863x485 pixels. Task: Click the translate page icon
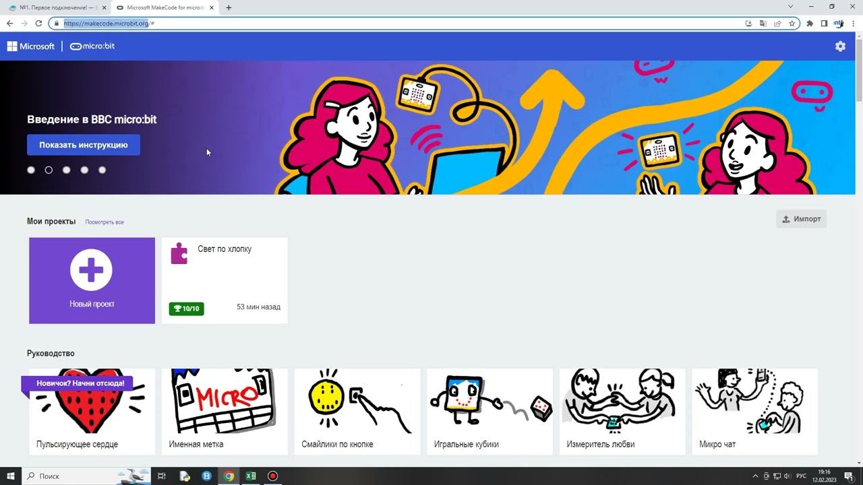(x=763, y=23)
